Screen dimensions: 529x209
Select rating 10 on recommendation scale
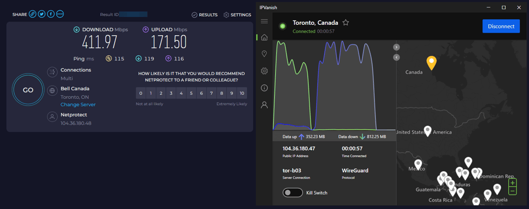(x=242, y=93)
